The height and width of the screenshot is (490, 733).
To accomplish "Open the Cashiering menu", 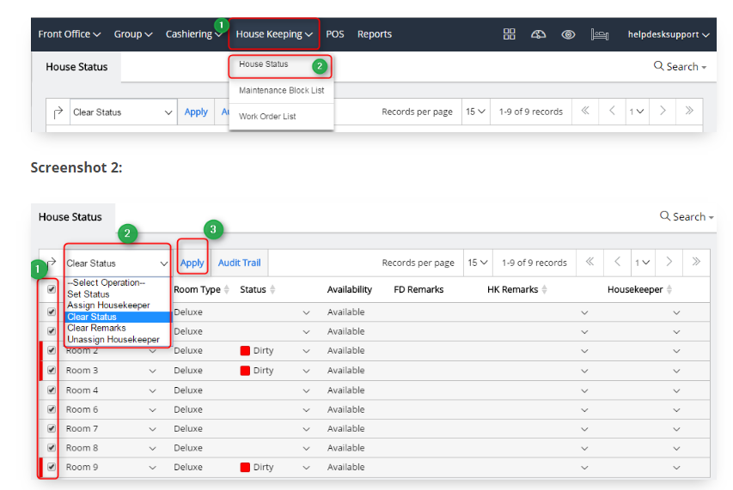I will (x=193, y=34).
